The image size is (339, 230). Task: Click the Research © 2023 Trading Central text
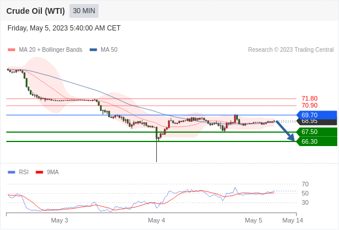pos(291,50)
